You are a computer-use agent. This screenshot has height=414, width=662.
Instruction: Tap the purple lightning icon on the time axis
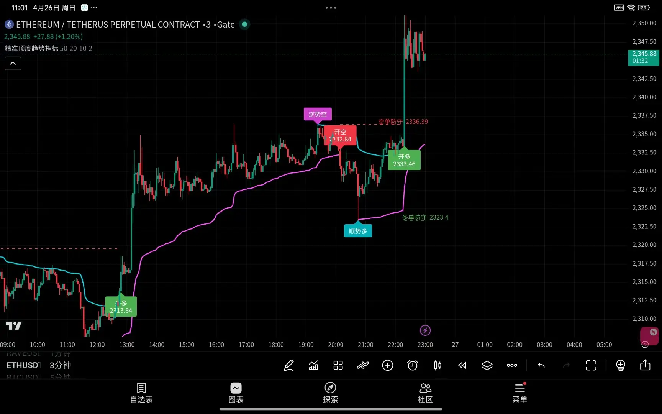(x=425, y=330)
